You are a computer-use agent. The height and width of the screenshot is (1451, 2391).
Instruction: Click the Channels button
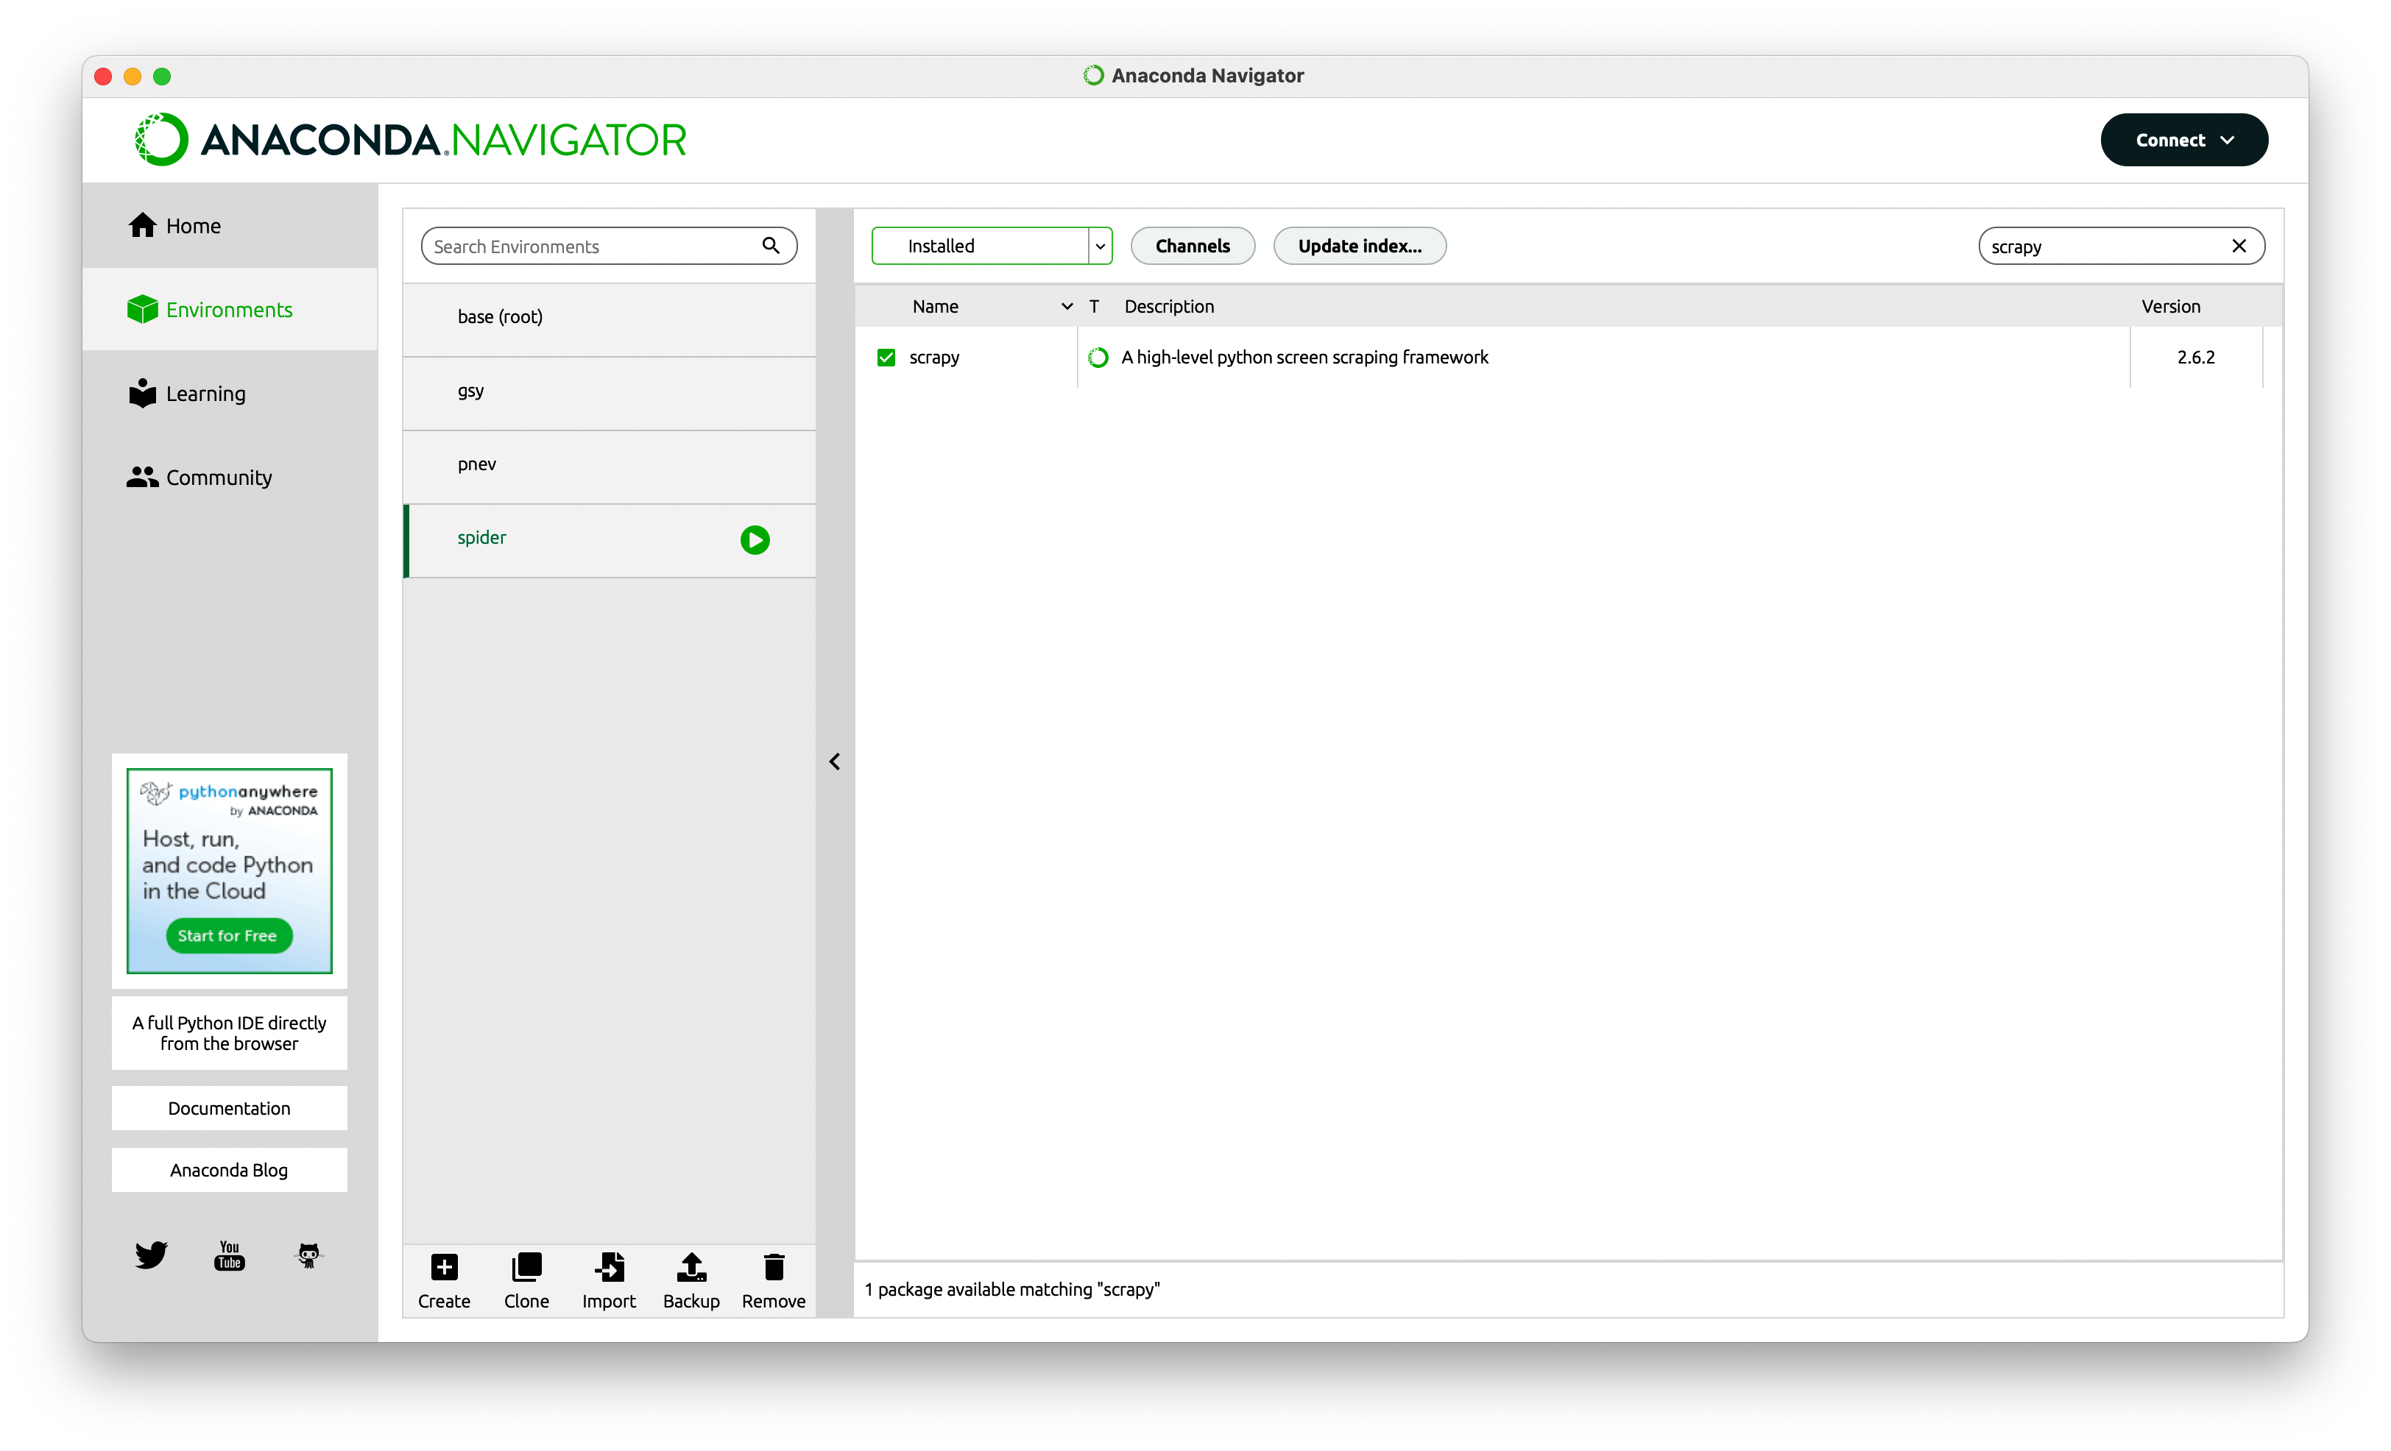click(x=1193, y=246)
